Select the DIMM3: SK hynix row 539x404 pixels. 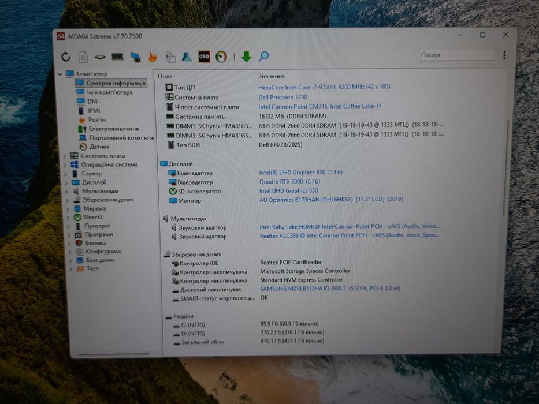(x=304, y=136)
